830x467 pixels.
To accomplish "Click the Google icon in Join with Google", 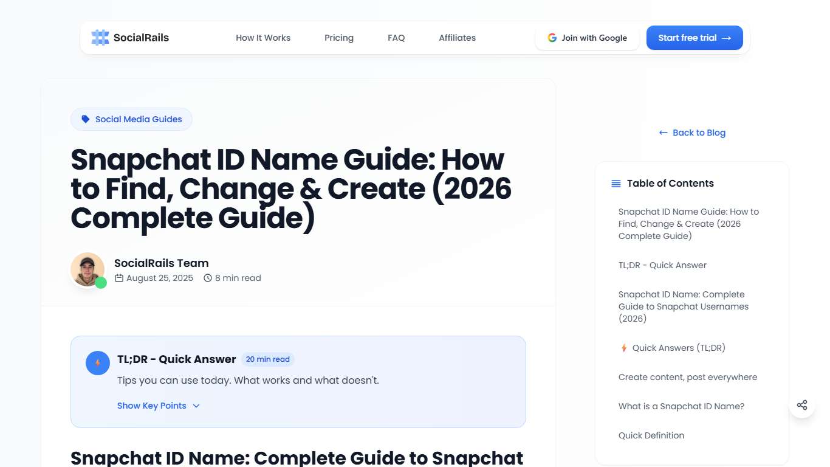I will tap(552, 37).
